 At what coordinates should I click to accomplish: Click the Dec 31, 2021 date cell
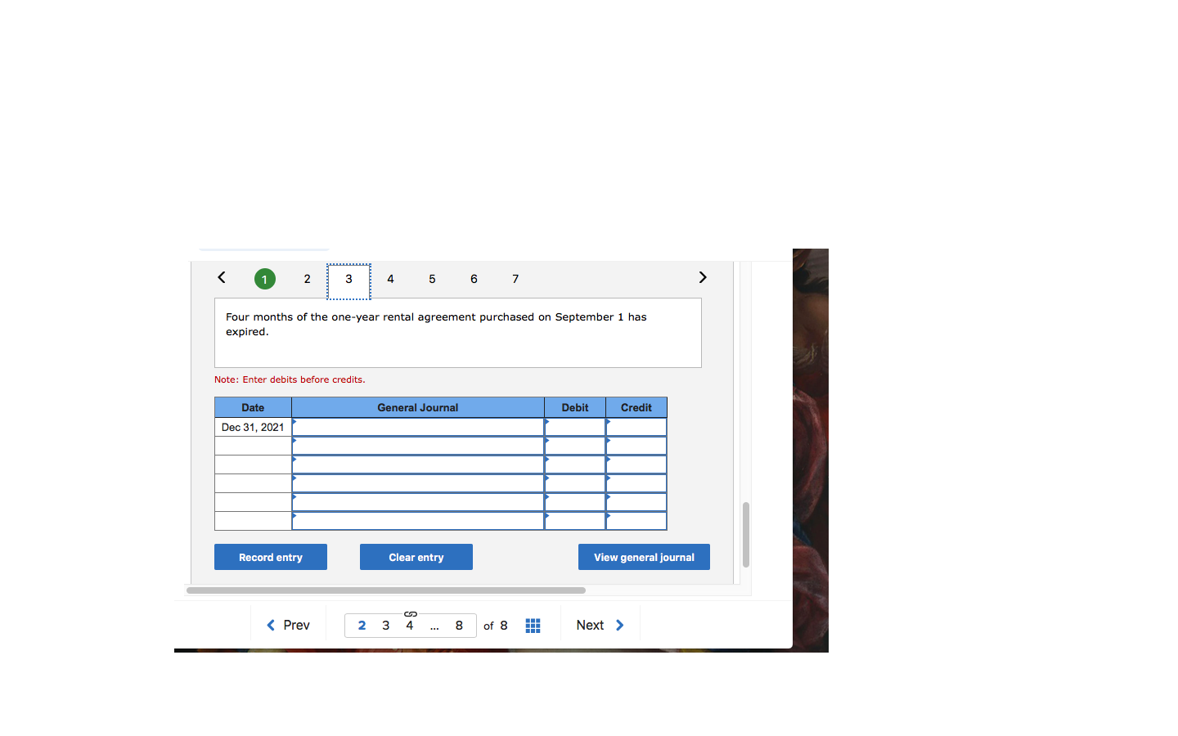coord(252,426)
